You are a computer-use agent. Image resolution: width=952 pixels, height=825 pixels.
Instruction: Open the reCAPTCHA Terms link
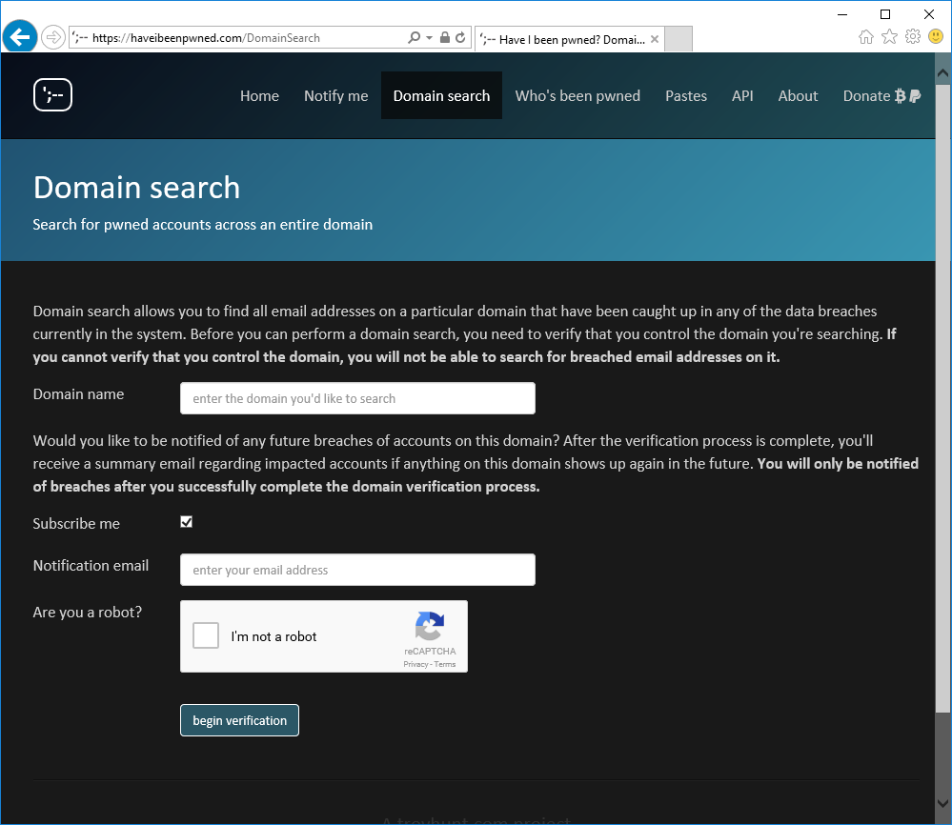(444, 664)
